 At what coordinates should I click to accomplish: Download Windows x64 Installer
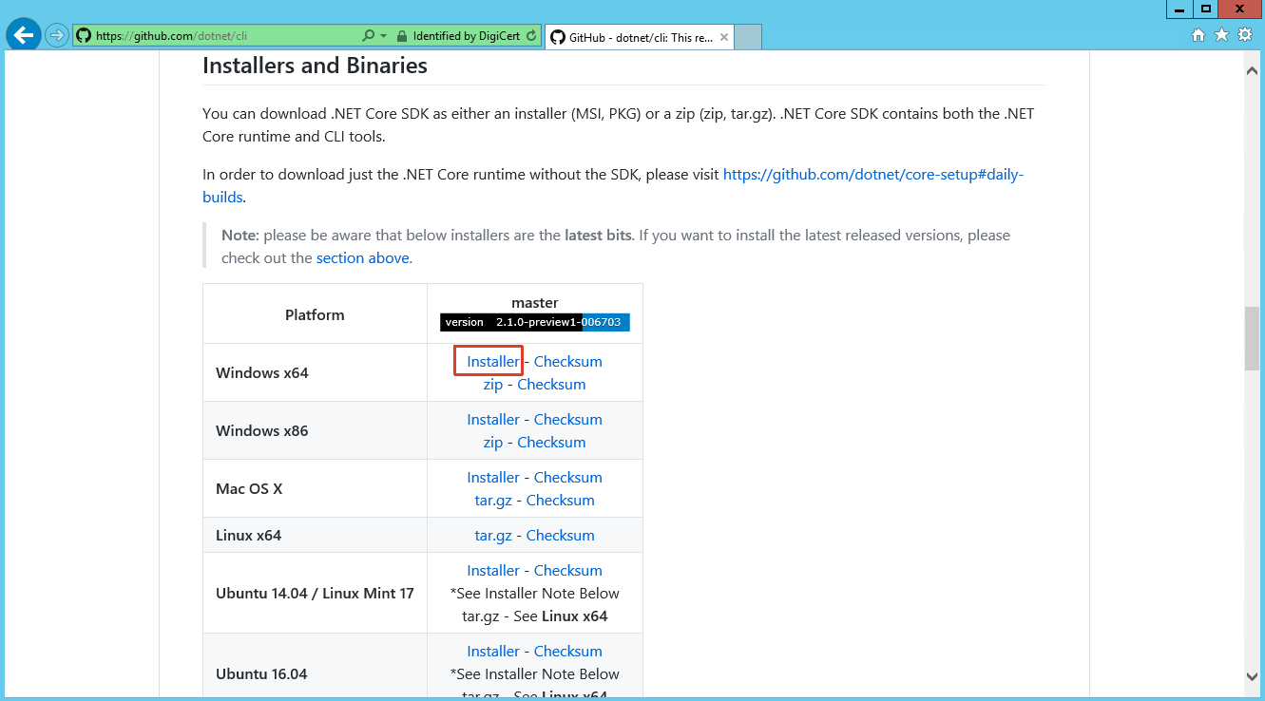493,361
